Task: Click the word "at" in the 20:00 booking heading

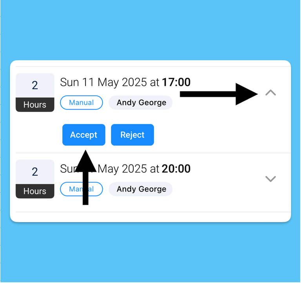Action: [x=155, y=169]
